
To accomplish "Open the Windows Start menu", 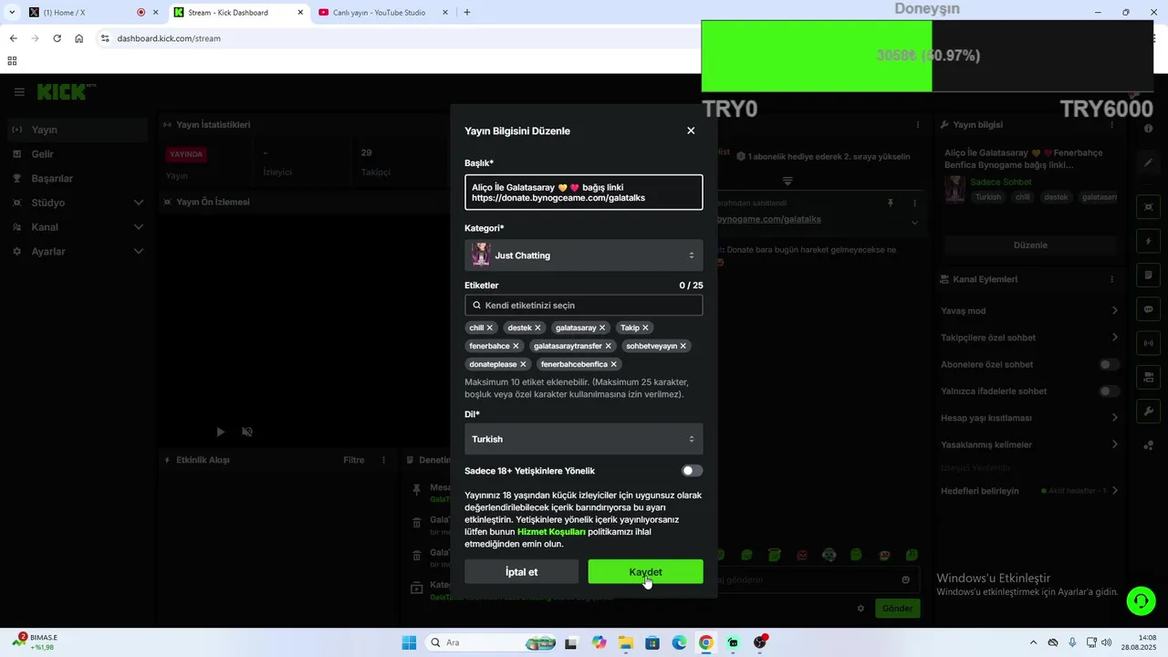I will click(x=409, y=642).
